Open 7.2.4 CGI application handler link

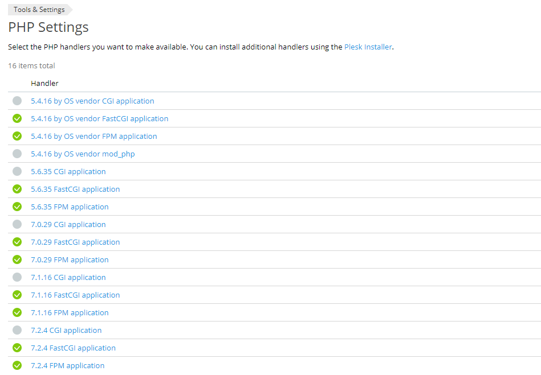coord(66,331)
